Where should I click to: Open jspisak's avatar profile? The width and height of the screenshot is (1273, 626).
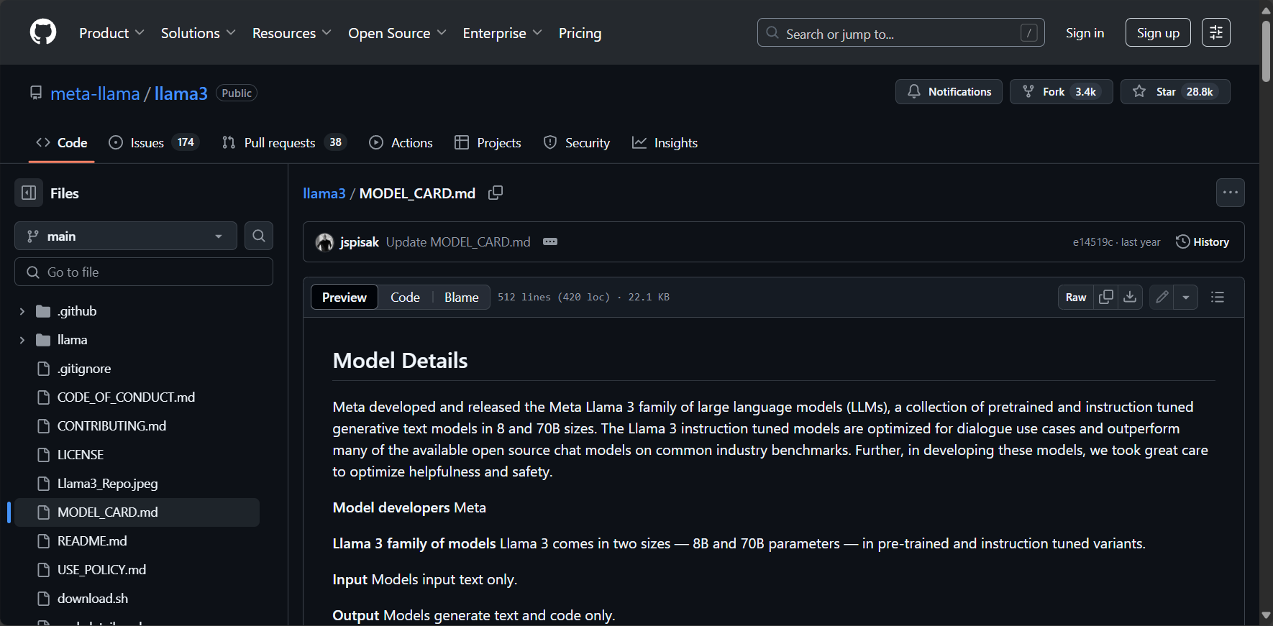[x=324, y=242]
